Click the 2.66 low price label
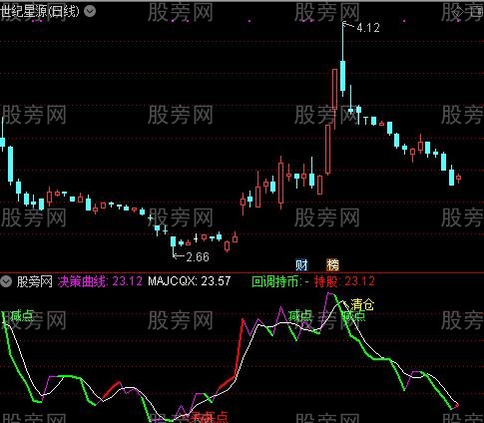This screenshot has height=423, width=484. 198,256
